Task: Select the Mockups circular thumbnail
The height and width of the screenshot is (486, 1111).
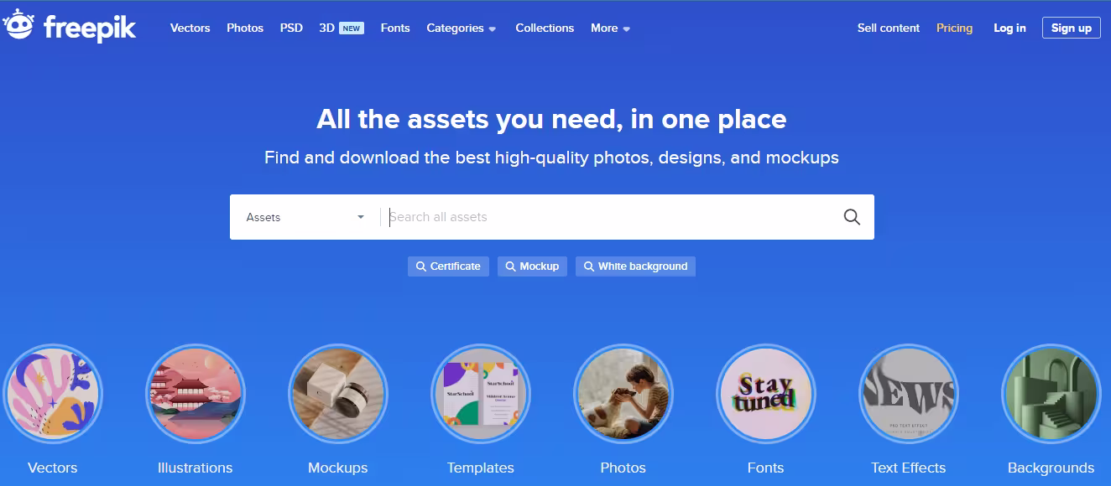Action: coord(338,394)
